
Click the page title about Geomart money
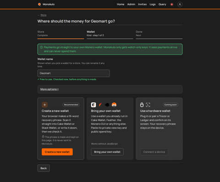(76, 21)
